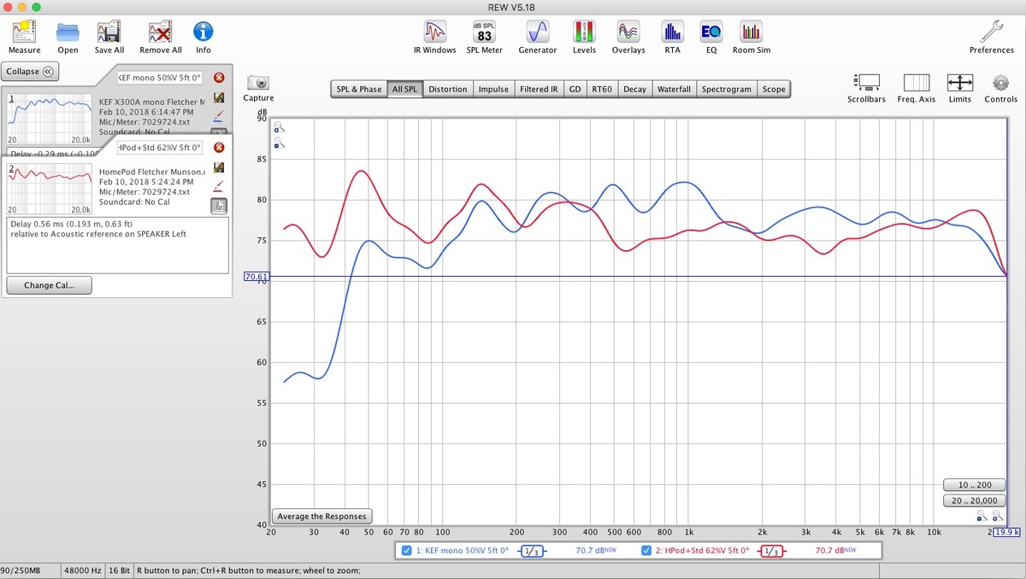The height and width of the screenshot is (579, 1026).
Task: Set frequency range to 20 .. 20,000
Action: pyautogui.click(x=975, y=501)
